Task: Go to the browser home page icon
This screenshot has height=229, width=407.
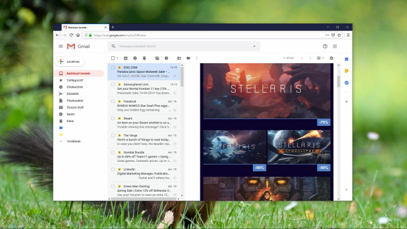Action: pos(78,35)
